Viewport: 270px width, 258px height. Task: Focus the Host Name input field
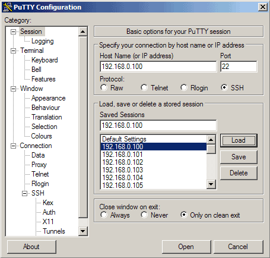158,67
